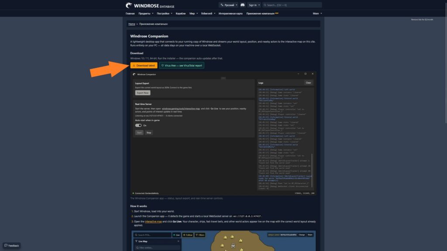Expand the Геймплей menu
The height and width of the screenshot is (251, 447).
[208, 14]
